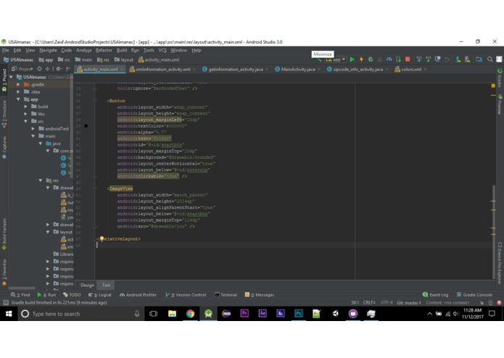Image resolution: width=504 pixels, height=358 pixels.
Task: Open the Structure tool window
Action: point(4,114)
